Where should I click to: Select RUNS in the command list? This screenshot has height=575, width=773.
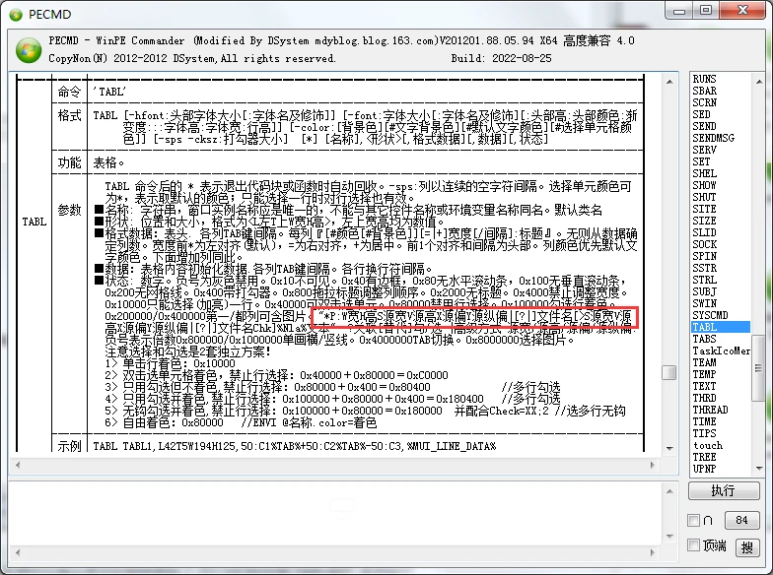point(704,79)
